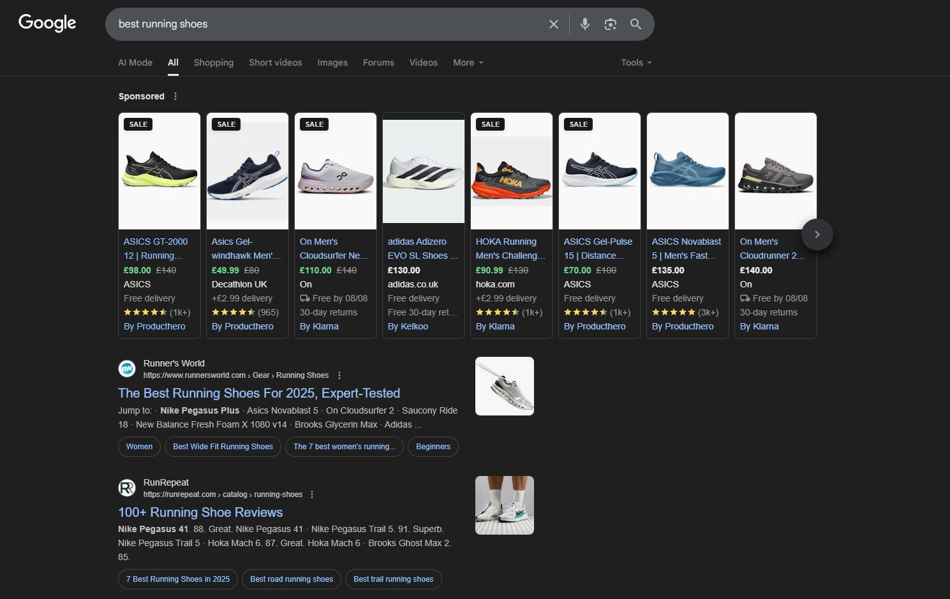Click the Decathlon UK seller name

point(239,284)
